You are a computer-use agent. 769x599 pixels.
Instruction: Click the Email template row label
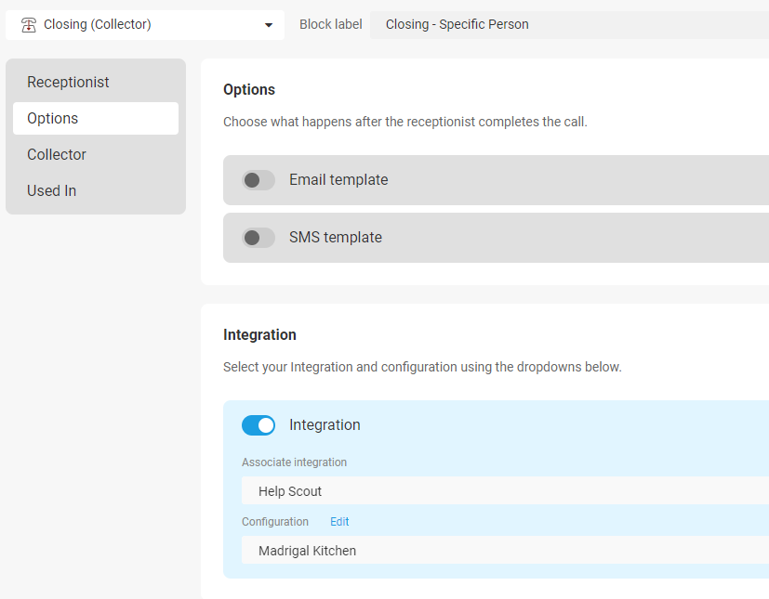338,180
